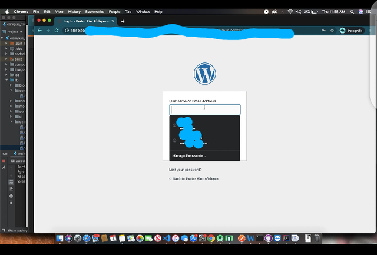The image size is (377, 255).
Task: Expand the build folder in IDE
Action: pos(6,59)
